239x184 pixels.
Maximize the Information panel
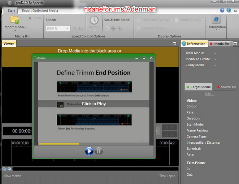(235, 44)
